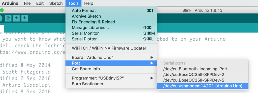Screen dimensions: 258x93
Task: Click the green window zoom button
Action: click(x=2, y=10)
